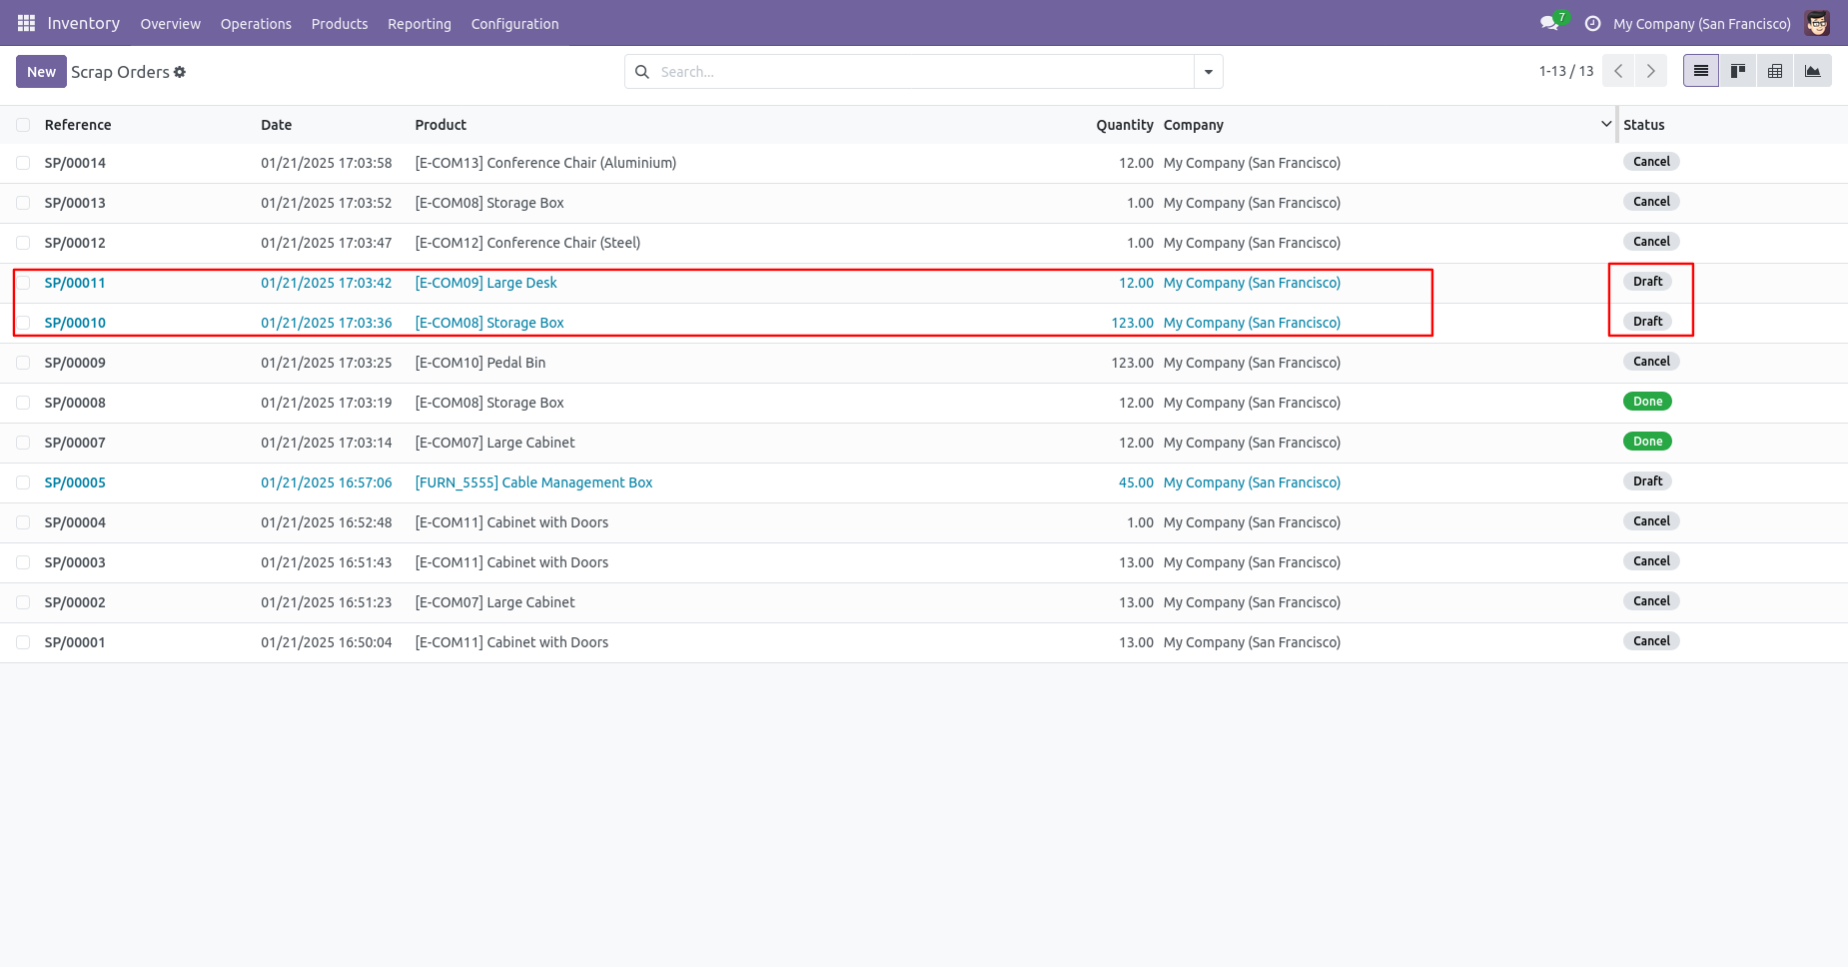Open the conversations messages icon
This screenshot has height=967, width=1848.
1549,23
